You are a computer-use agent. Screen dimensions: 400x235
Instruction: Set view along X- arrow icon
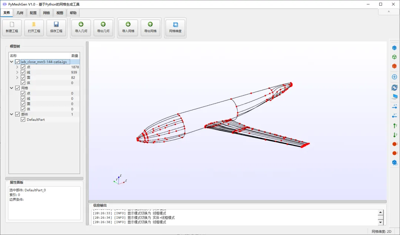pos(394,116)
